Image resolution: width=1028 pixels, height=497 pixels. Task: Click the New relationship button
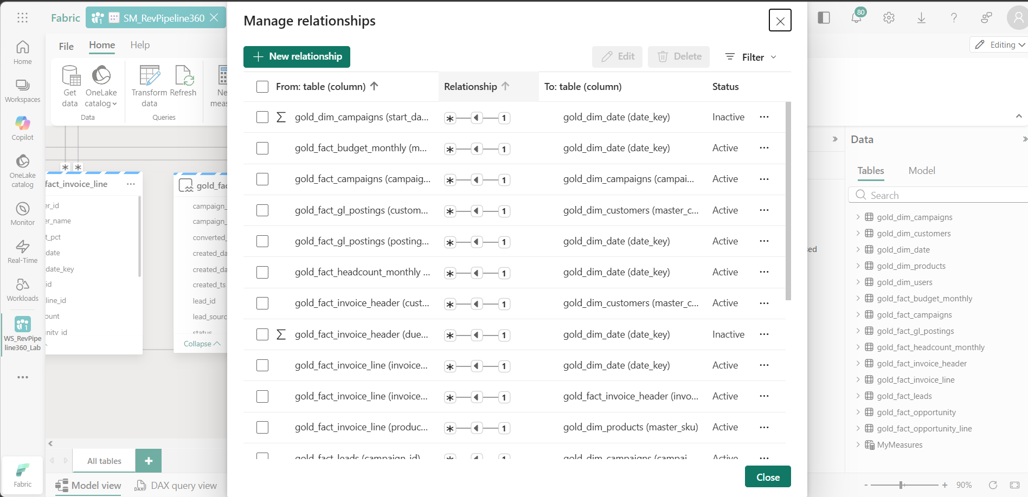[297, 56]
